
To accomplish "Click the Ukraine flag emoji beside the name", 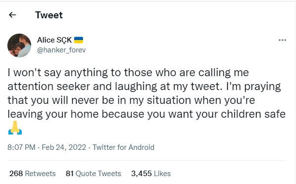I will [79, 40].
